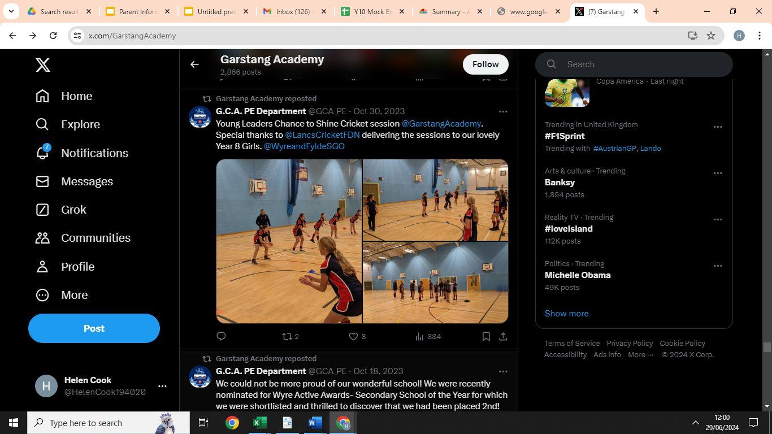Open the @LancsCricketFDN mention link
The image size is (772, 434).
pyautogui.click(x=322, y=135)
